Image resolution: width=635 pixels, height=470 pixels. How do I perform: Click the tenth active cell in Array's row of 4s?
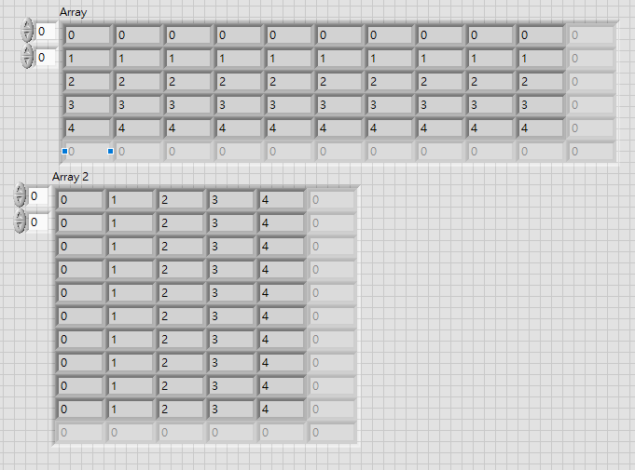point(541,128)
